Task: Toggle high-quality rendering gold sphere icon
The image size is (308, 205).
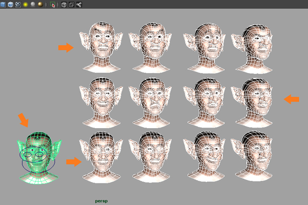Action: 40,4
